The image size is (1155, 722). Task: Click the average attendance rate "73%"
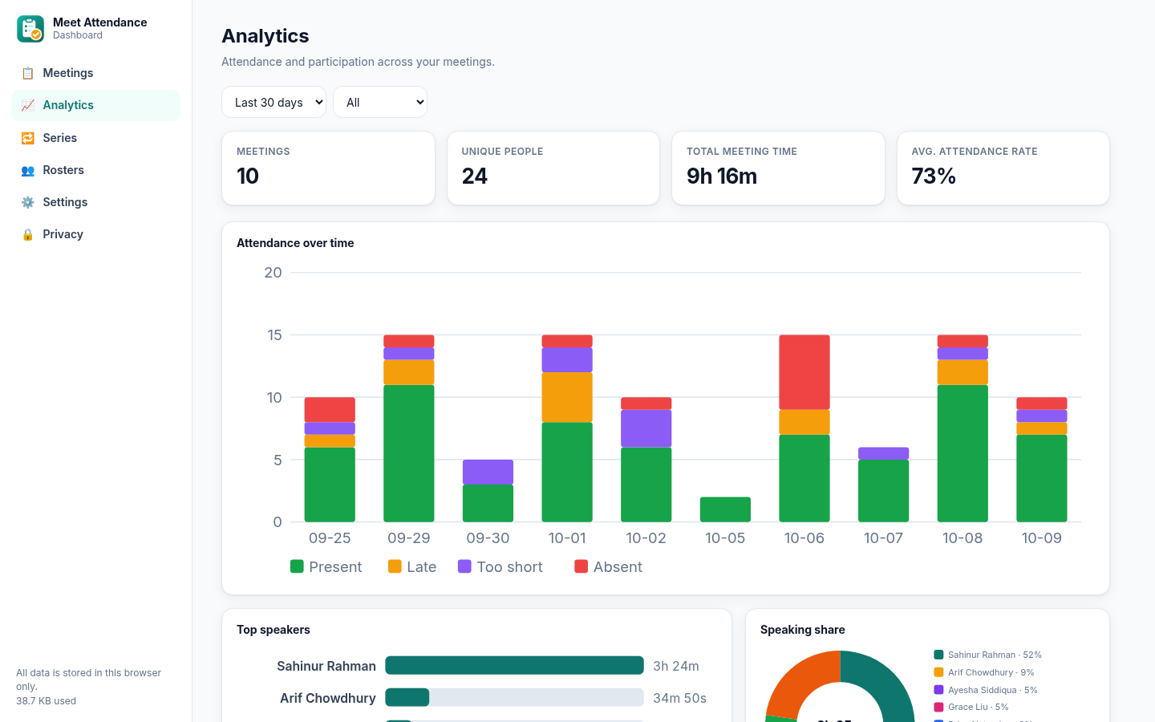(934, 176)
